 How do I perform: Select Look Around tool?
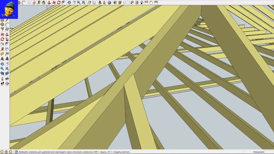[x=7, y=79]
